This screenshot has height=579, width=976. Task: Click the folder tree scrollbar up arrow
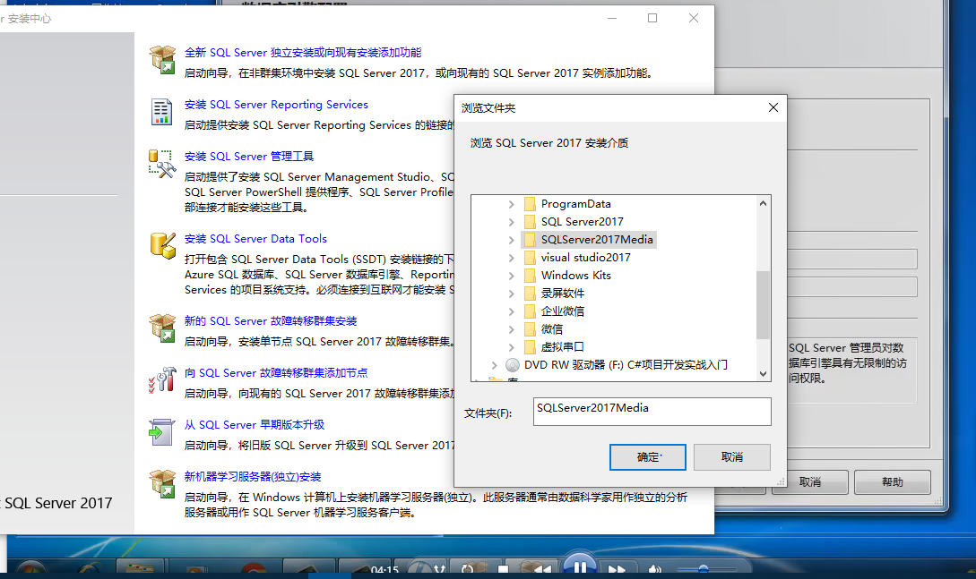pyautogui.click(x=763, y=203)
